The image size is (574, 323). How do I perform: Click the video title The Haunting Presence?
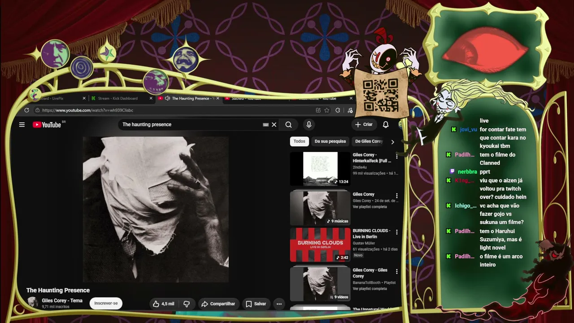tap(58, 290)
